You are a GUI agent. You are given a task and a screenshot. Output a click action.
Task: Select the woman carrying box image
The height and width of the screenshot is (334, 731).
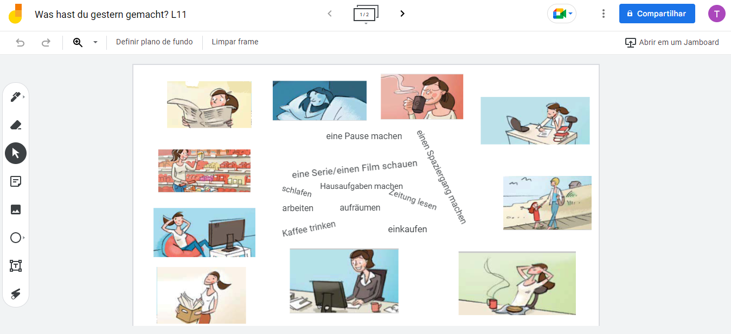[201, 295]
